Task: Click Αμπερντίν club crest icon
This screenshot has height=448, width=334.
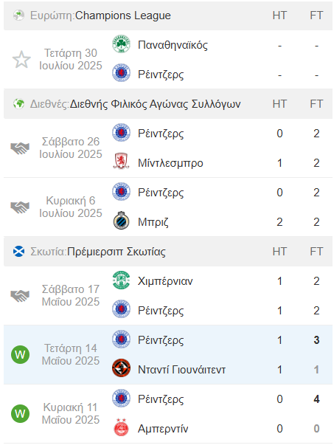Action: point(122,427)
